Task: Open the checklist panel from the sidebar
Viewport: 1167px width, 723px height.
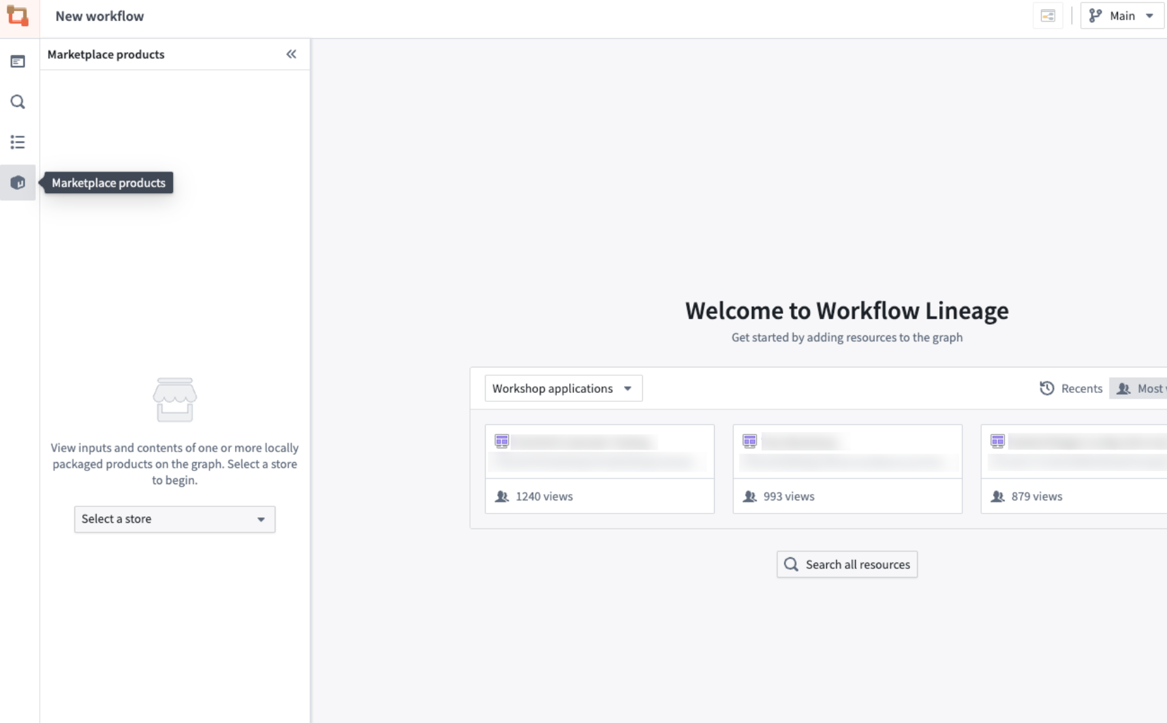Action: point(18,142)
